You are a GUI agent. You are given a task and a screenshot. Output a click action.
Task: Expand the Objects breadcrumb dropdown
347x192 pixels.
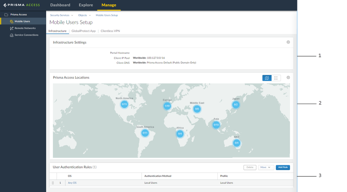90,15
